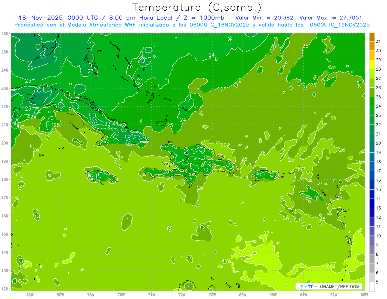Click colorbar value 27
Image resolution: width=387 pixels, height=299 pixels.
379,78
